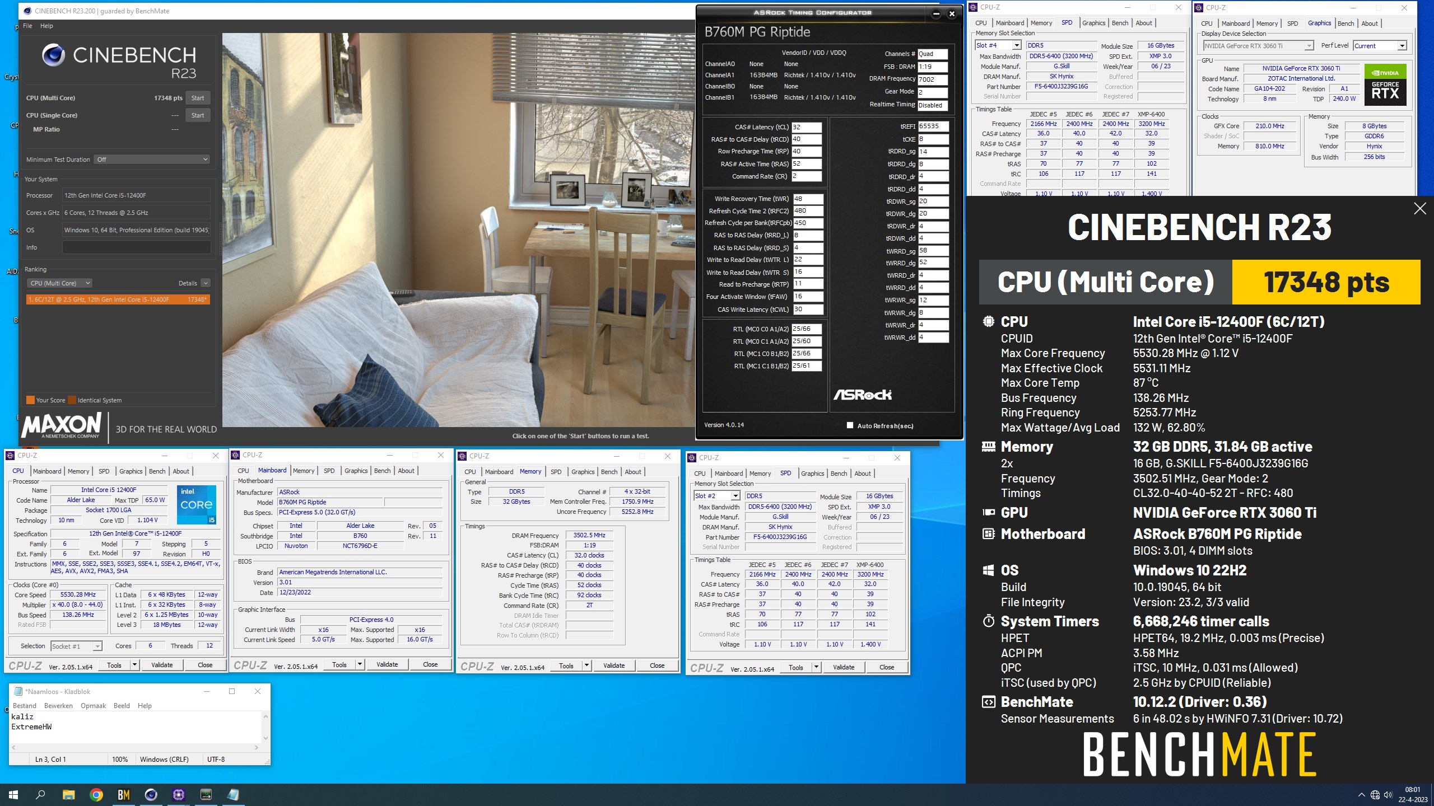Open BenchMate taskbar icon

124,794
